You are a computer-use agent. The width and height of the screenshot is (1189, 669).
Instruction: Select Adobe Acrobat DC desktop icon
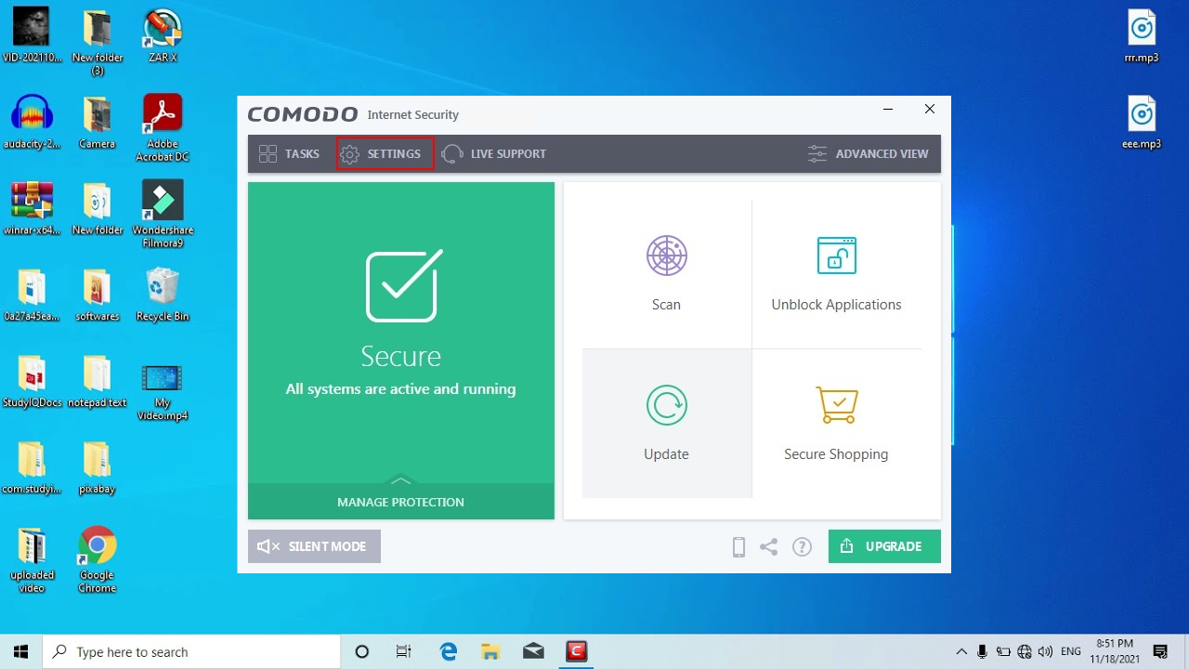[x=163, y=127]
